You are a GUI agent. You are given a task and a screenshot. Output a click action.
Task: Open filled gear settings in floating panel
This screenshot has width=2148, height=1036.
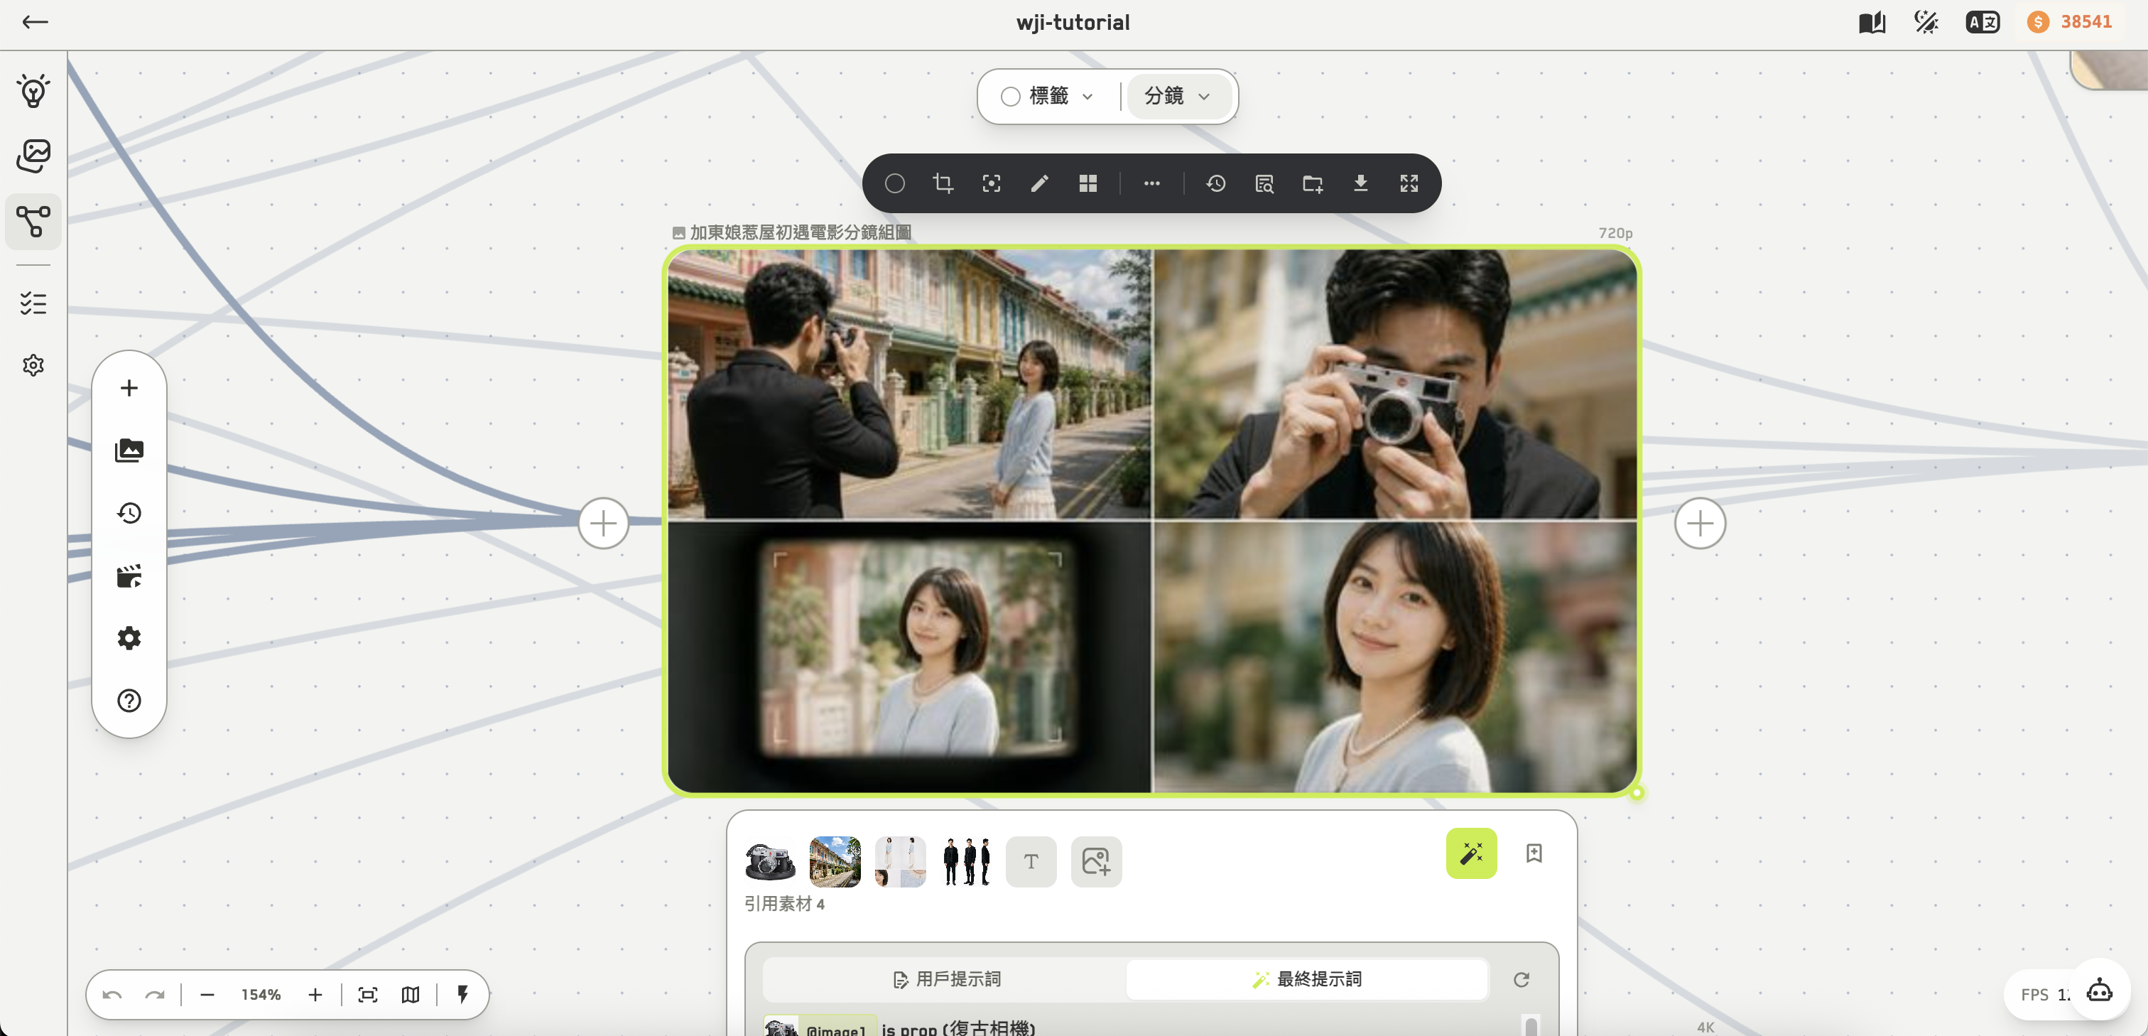tap(129, 638)
